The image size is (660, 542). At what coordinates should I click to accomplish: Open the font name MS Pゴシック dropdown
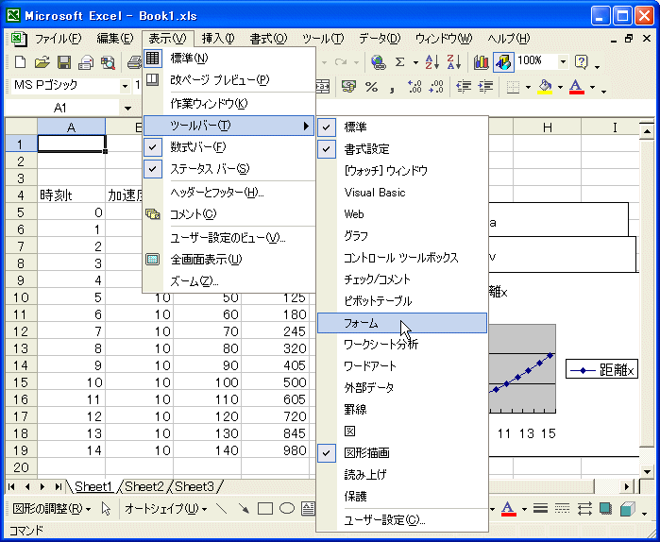pos(125,86)
